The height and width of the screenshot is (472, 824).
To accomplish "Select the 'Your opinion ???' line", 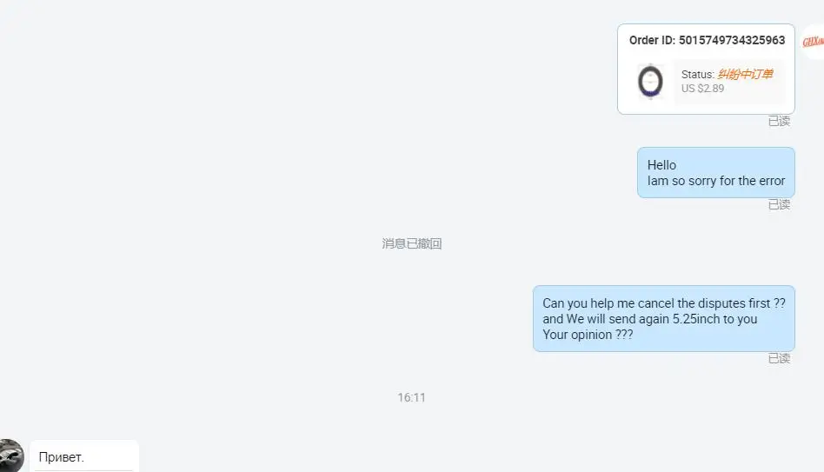I will pos(588,335).
